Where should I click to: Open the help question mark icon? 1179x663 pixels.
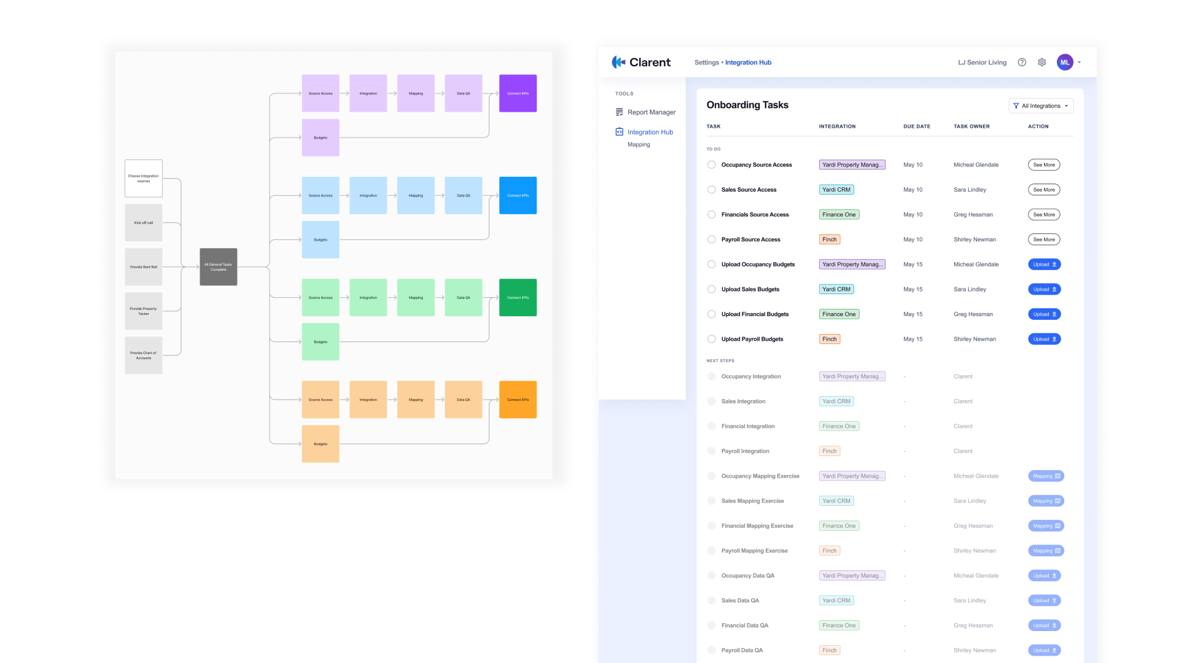click(1022, 62)
